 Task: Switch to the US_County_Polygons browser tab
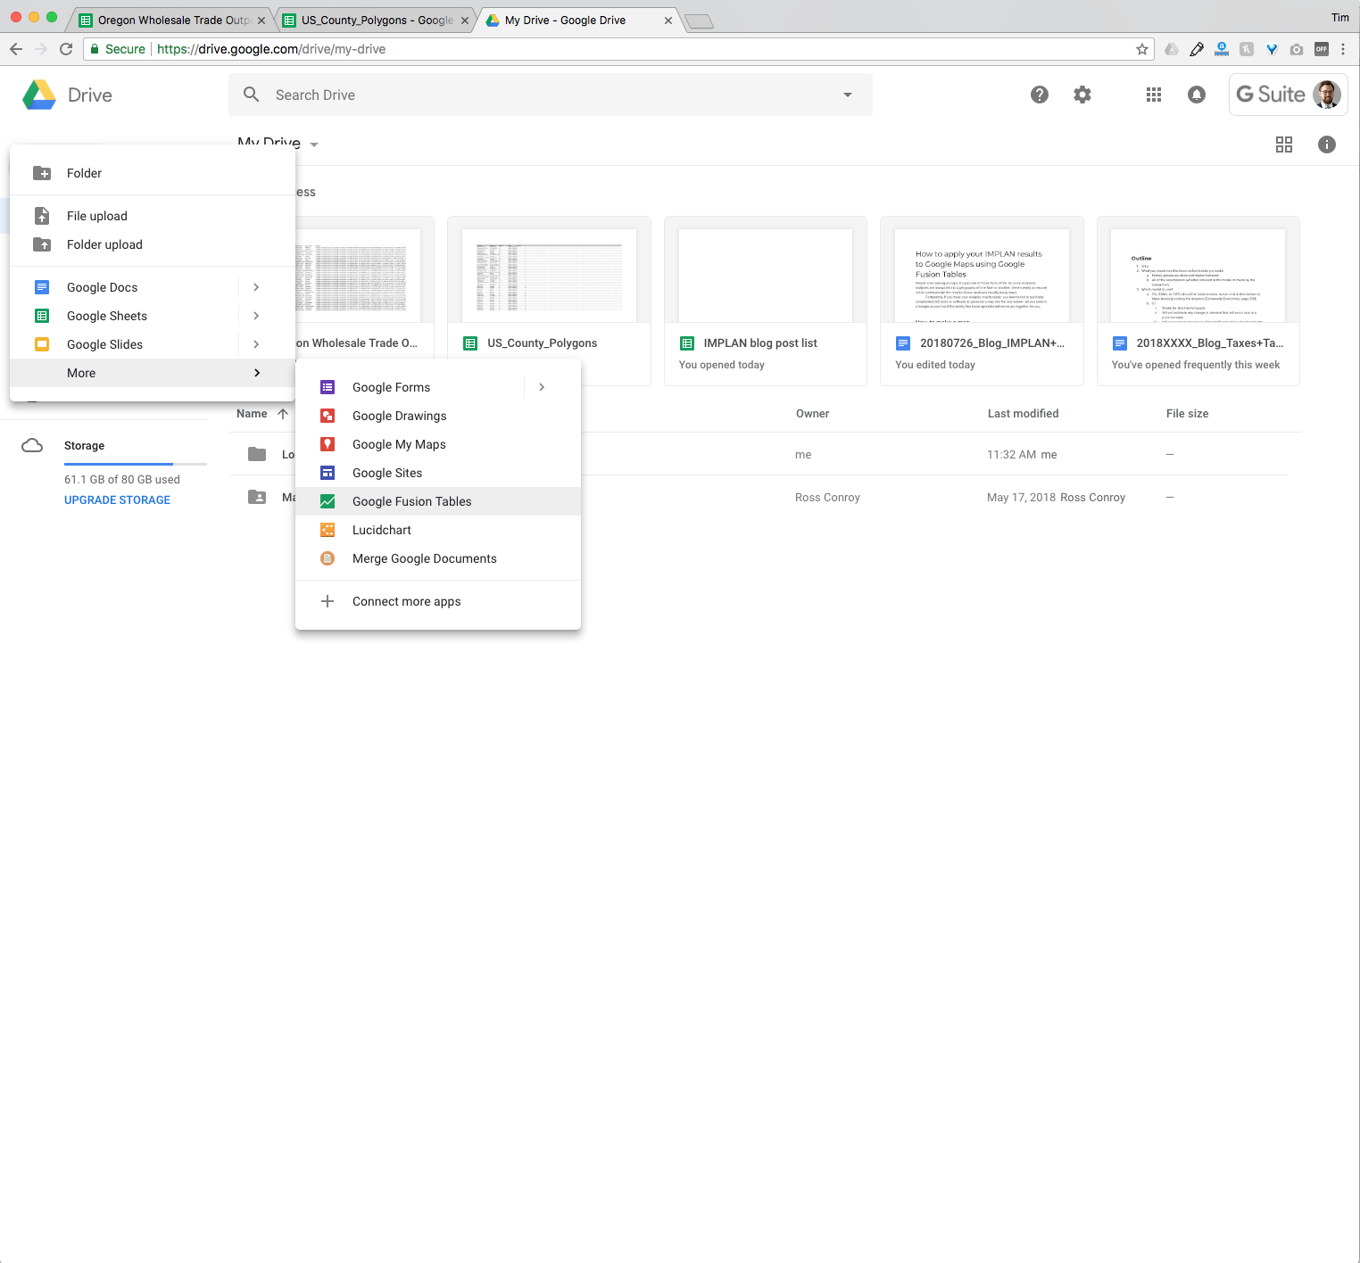(x=376, y=20)
